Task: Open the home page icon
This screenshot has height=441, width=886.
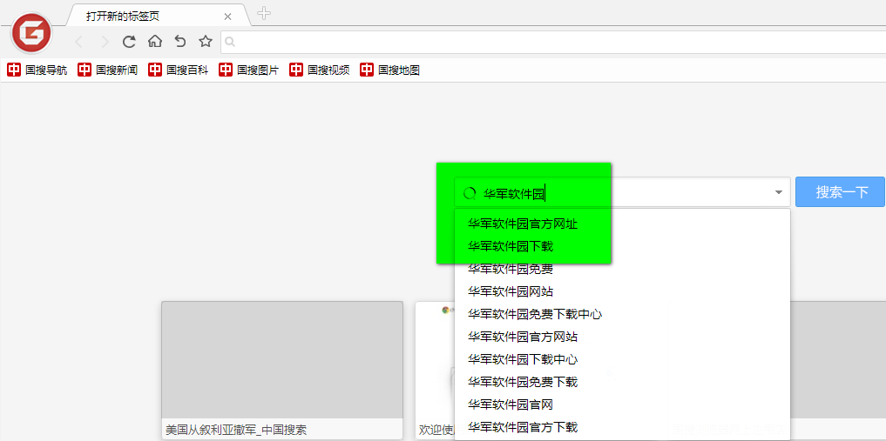Action: [155, 41]
